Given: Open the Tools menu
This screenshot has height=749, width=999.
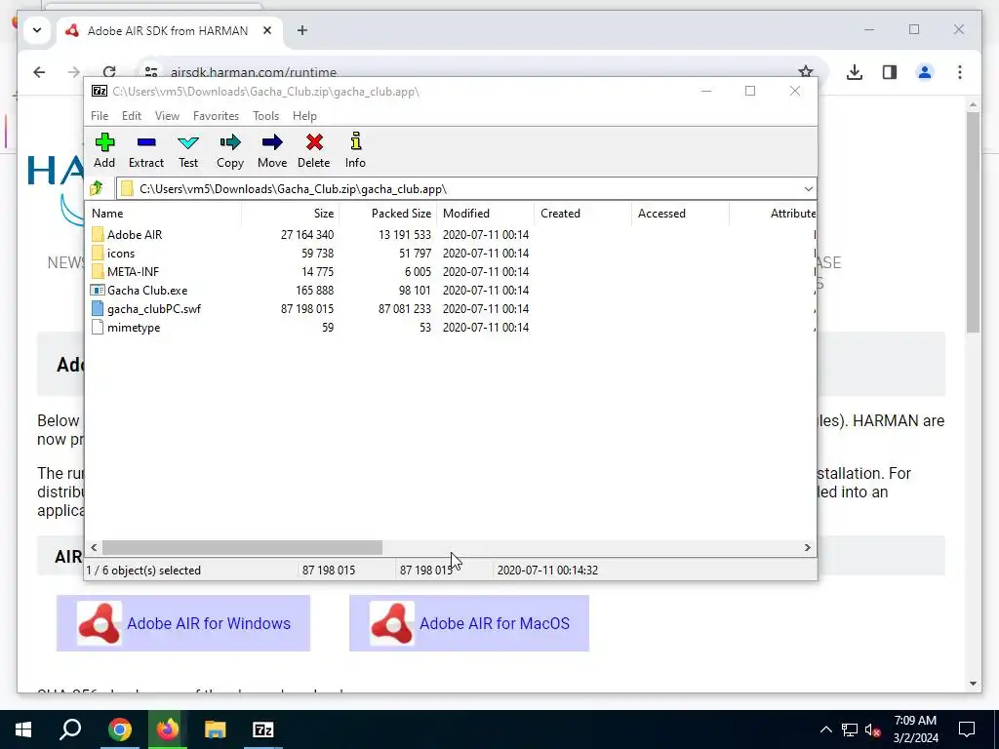Looking at the screenshot, I should 265,116.
